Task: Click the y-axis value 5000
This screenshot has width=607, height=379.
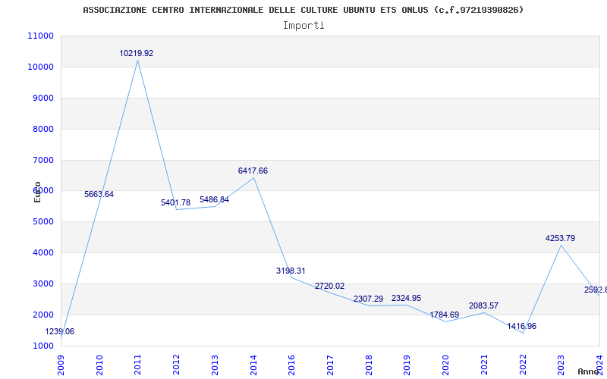Action: point(42,222)
